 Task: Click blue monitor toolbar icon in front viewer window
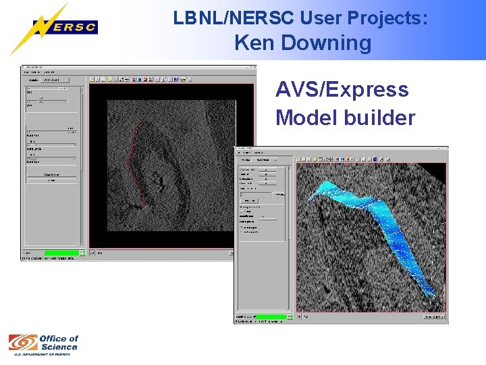(x=342, y=160)
